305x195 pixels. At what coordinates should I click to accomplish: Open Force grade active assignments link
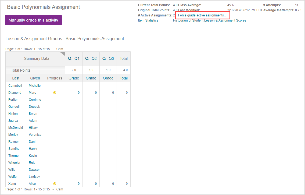(x=202, y=15)
